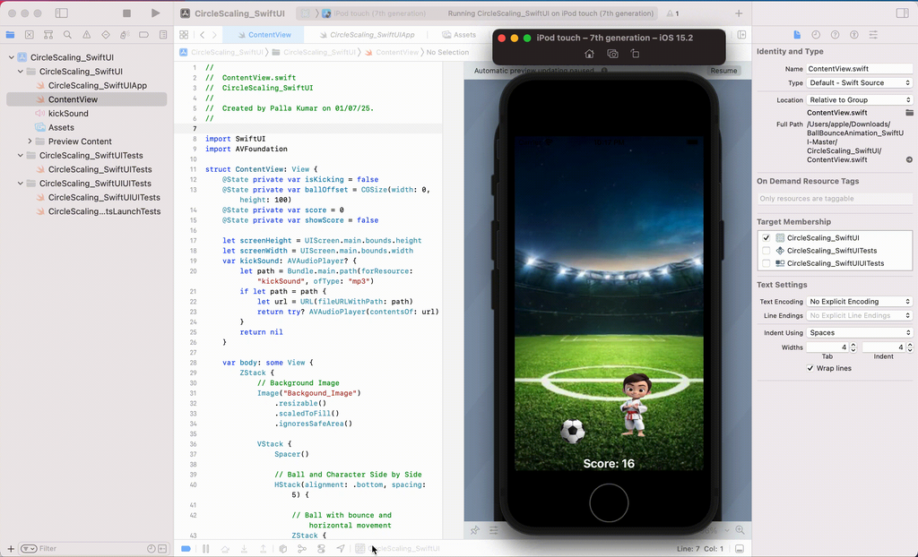
Task: Toggle the inspectors panel visibility
Action: point(902,13)
